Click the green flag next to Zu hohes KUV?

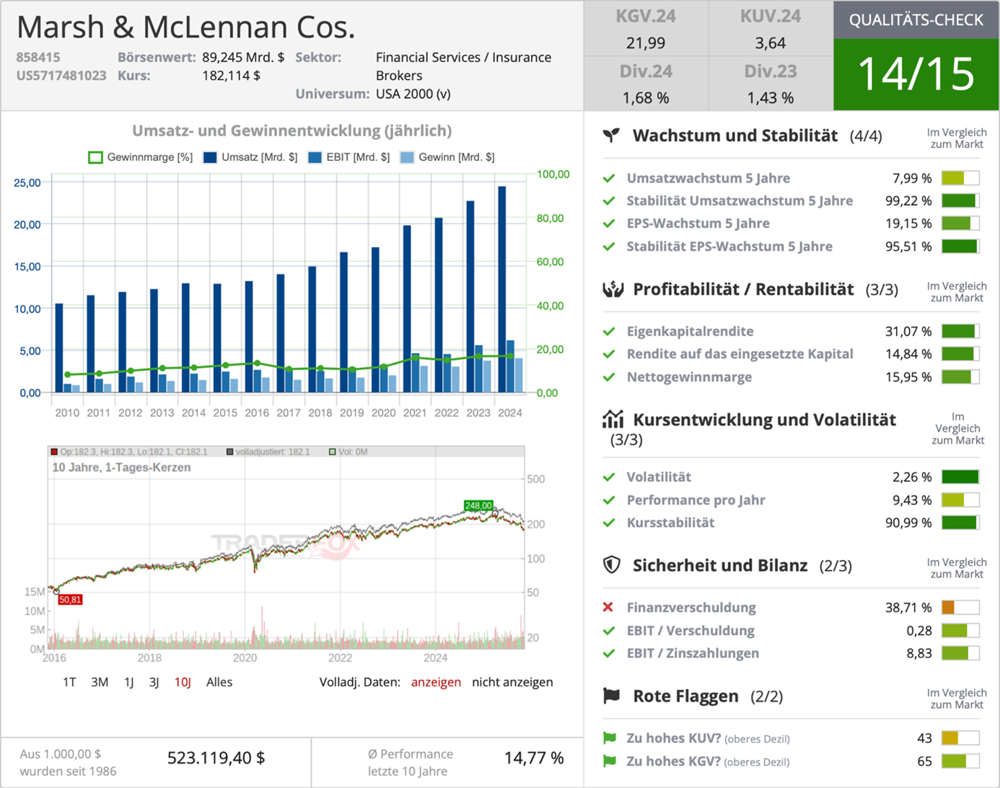610,738
